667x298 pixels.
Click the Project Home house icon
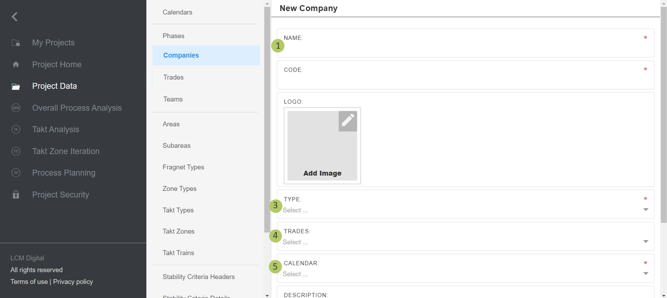coord(16,64)
